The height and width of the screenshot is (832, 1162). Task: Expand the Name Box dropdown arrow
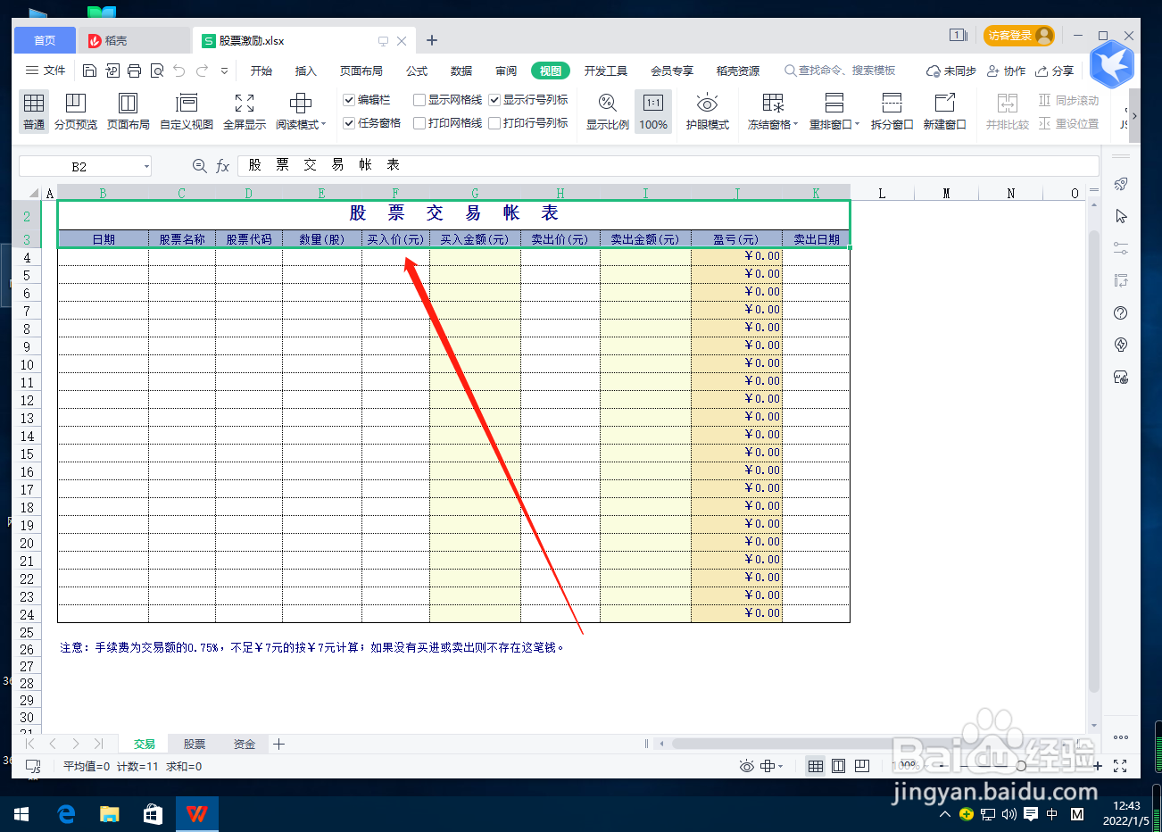click(145, 165)
